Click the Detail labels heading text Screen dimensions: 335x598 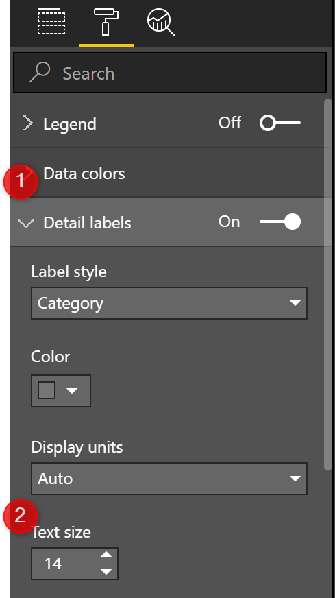point(87,223)
